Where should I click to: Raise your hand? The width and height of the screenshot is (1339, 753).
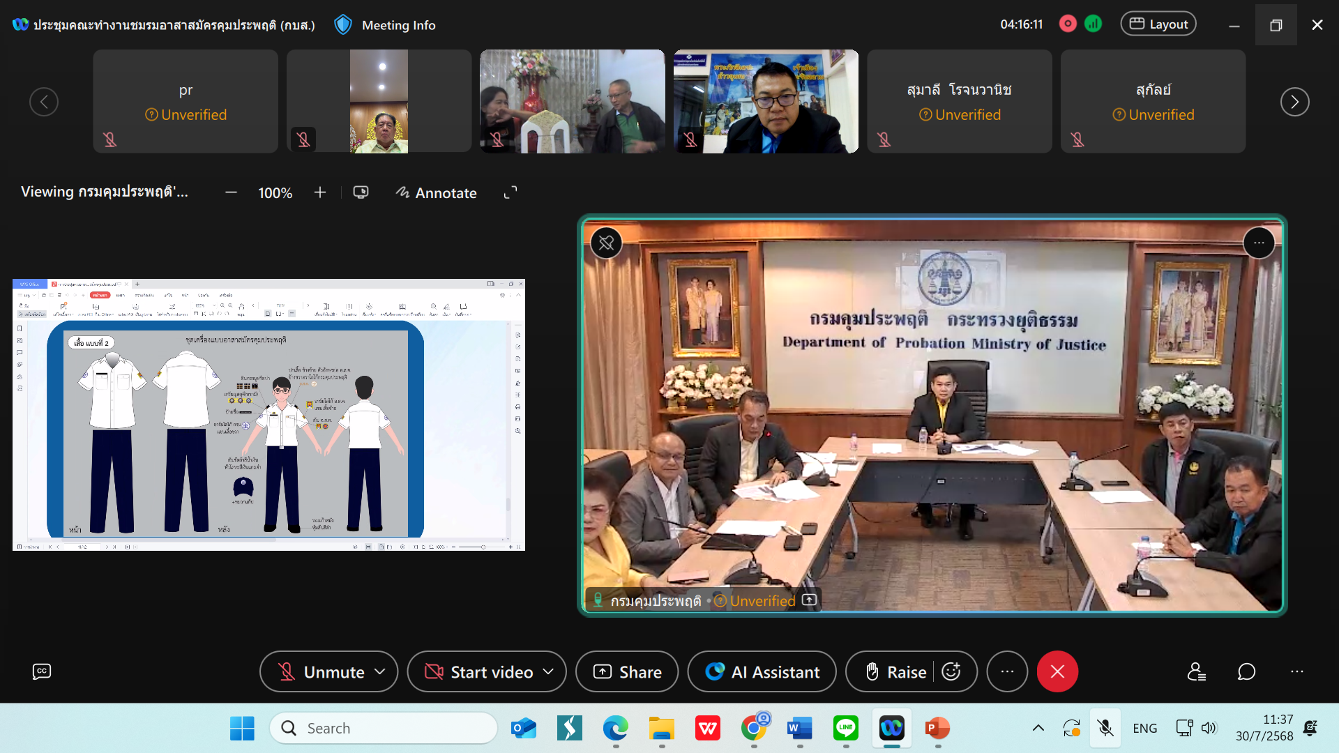896,671
